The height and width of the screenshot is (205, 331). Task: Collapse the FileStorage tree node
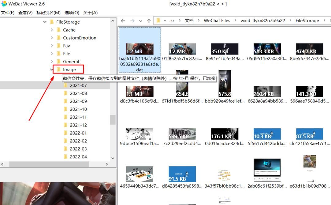point(45,22)
